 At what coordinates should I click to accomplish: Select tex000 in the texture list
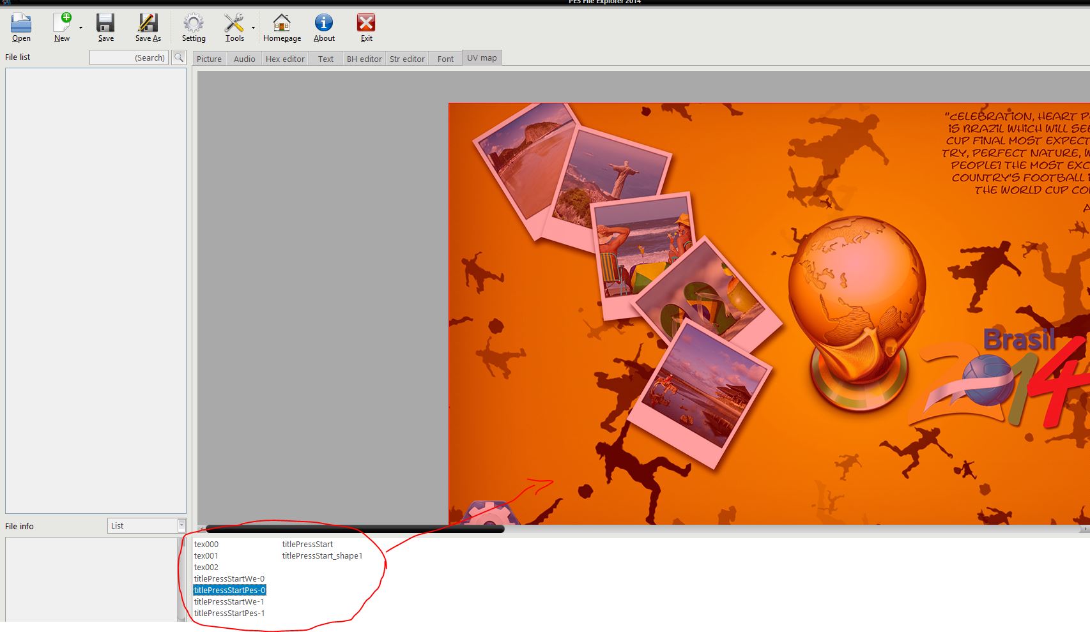pos(206,545)
